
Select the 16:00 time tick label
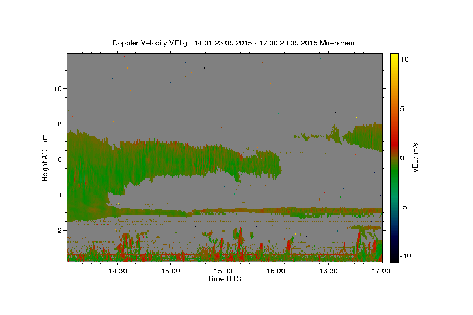coord(276,271)
